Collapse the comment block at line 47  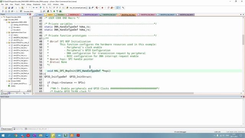click(x=44, y=38)
